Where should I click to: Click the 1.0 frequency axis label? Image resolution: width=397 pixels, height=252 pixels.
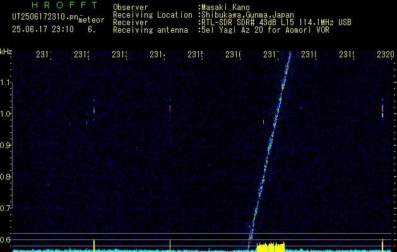(x=6, y=114)
